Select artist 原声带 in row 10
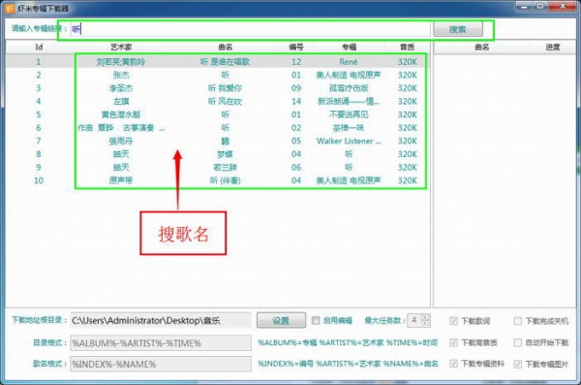This screenshot has width=581, height=385. pos(121,180)
